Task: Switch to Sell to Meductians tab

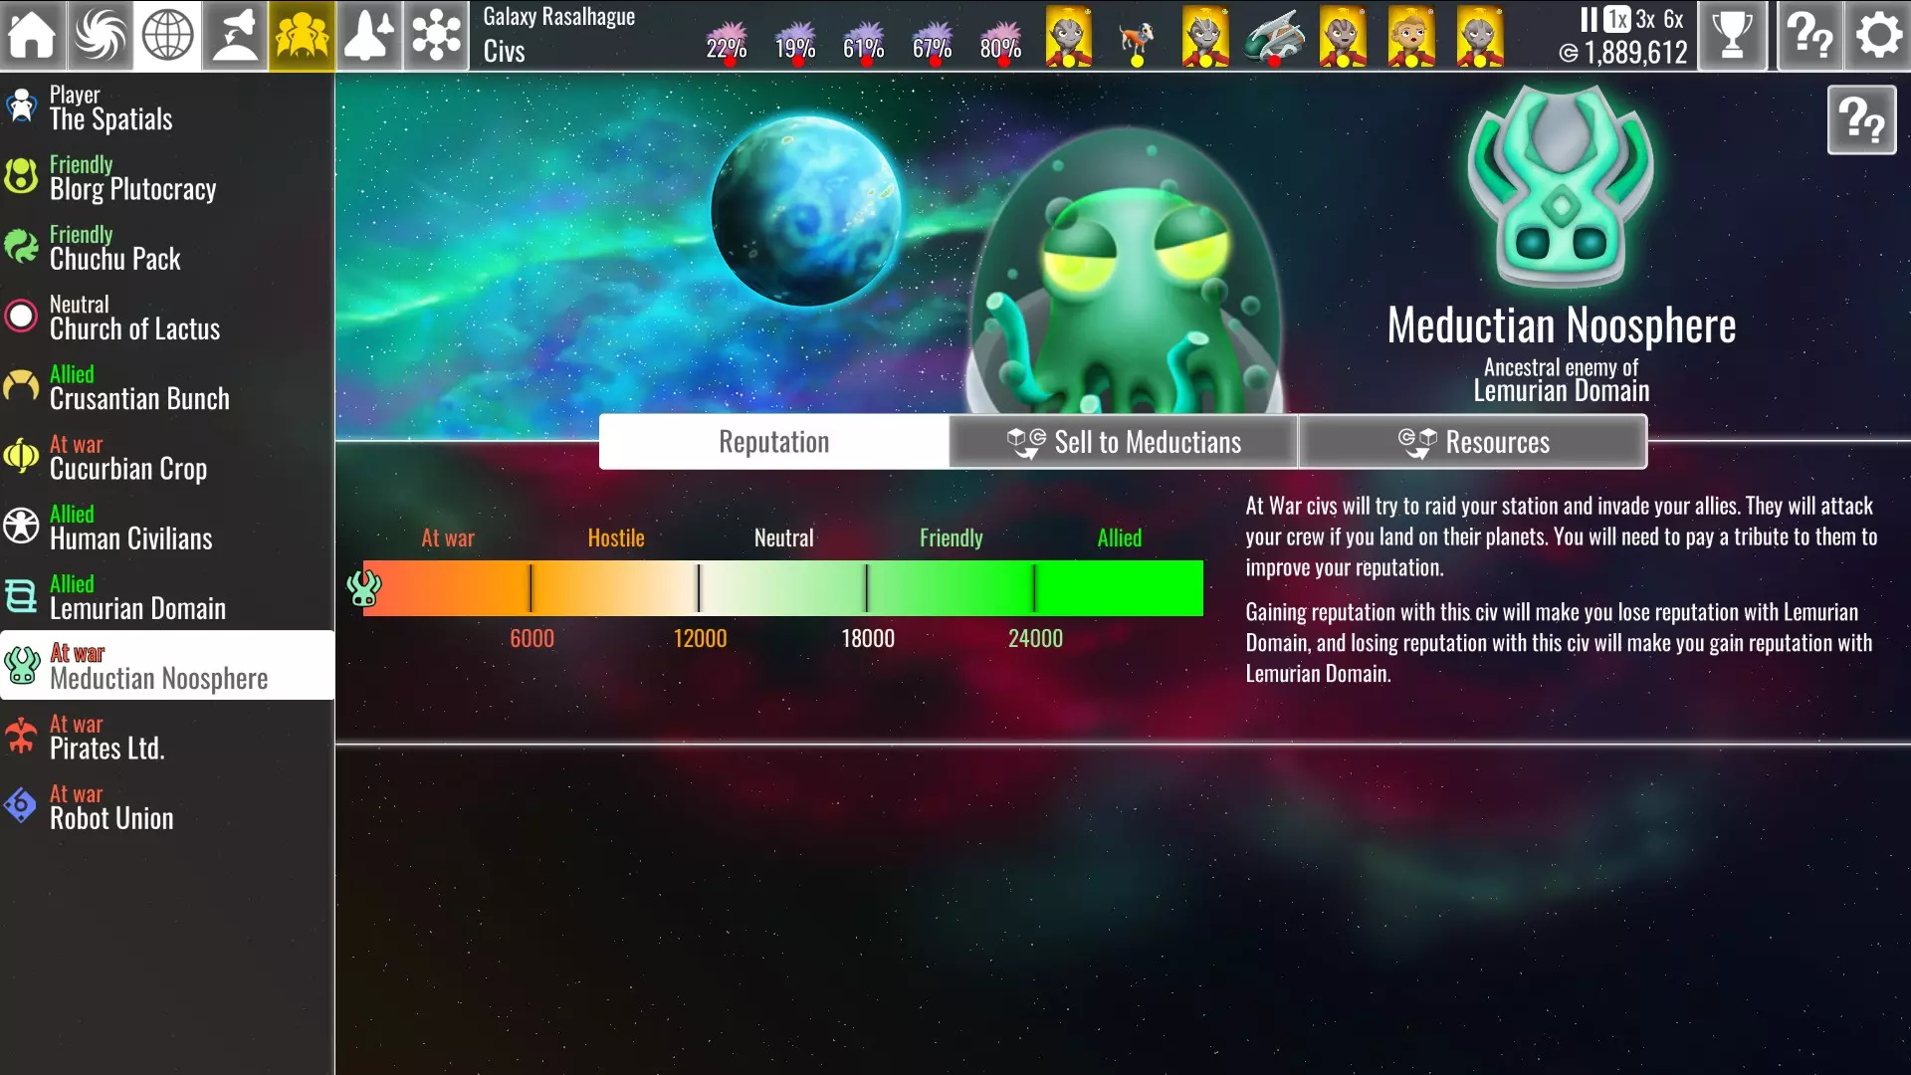Action: coord(1123,442)
